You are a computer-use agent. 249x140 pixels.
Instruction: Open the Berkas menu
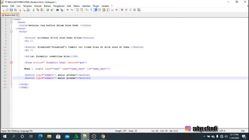(5, 6)
